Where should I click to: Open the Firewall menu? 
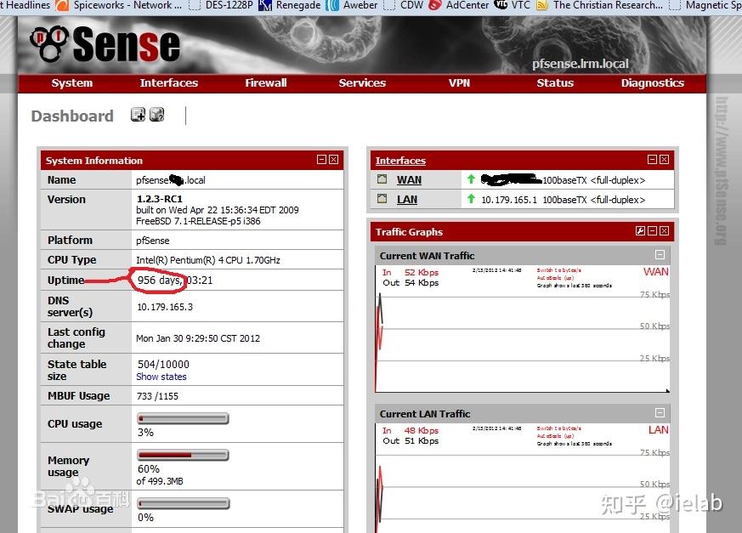coord(265,83)
